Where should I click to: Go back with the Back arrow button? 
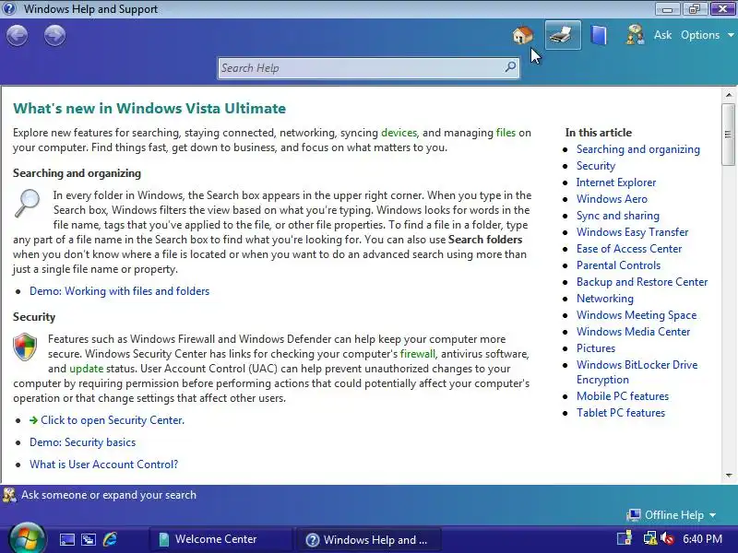point(18,35)
